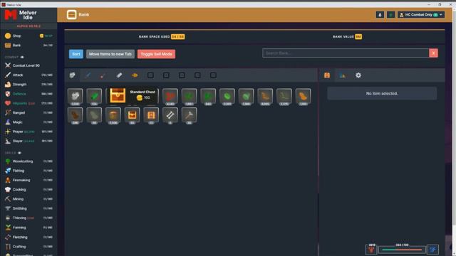The image size is (456, 256).
Task: Switch to the first bank tab with stone icon
Action: [72, 75]
